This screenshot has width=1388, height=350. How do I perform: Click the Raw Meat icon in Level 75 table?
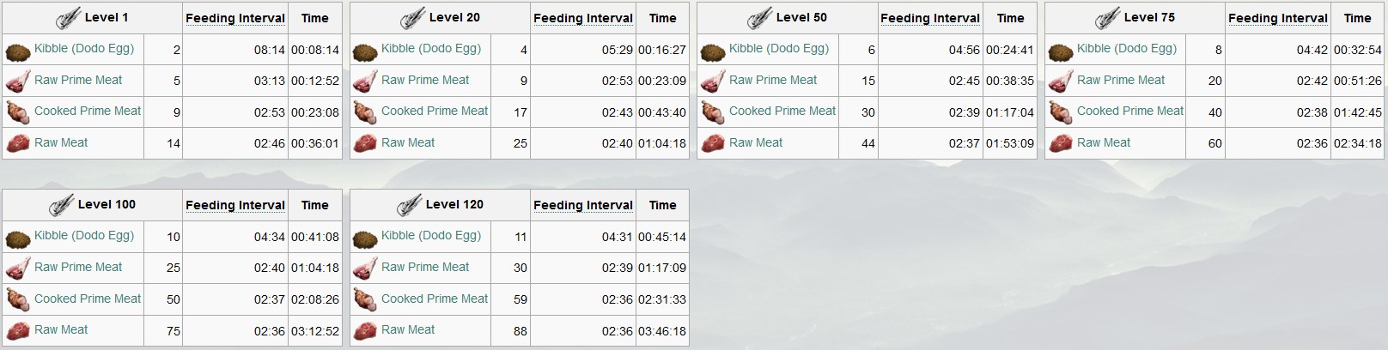[1061, 143]
